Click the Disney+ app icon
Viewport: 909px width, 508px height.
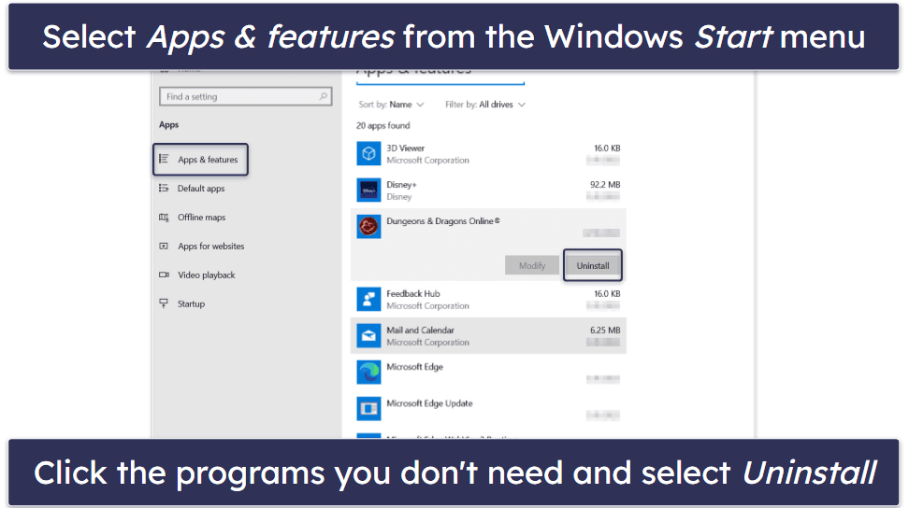368,190
